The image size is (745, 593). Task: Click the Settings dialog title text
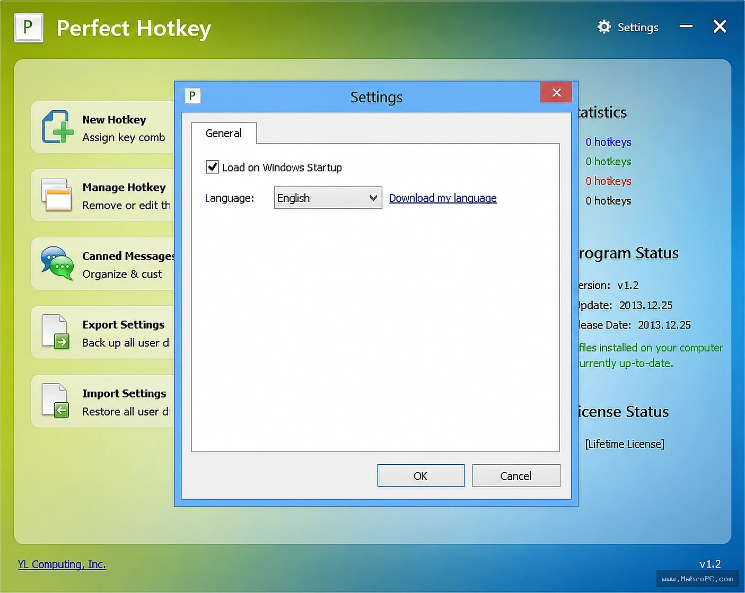(x=376, y=97)
